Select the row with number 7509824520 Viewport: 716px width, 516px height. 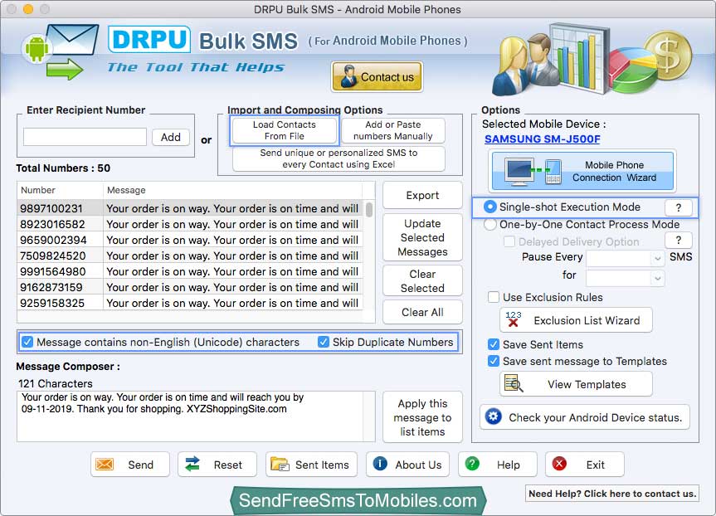190,256
